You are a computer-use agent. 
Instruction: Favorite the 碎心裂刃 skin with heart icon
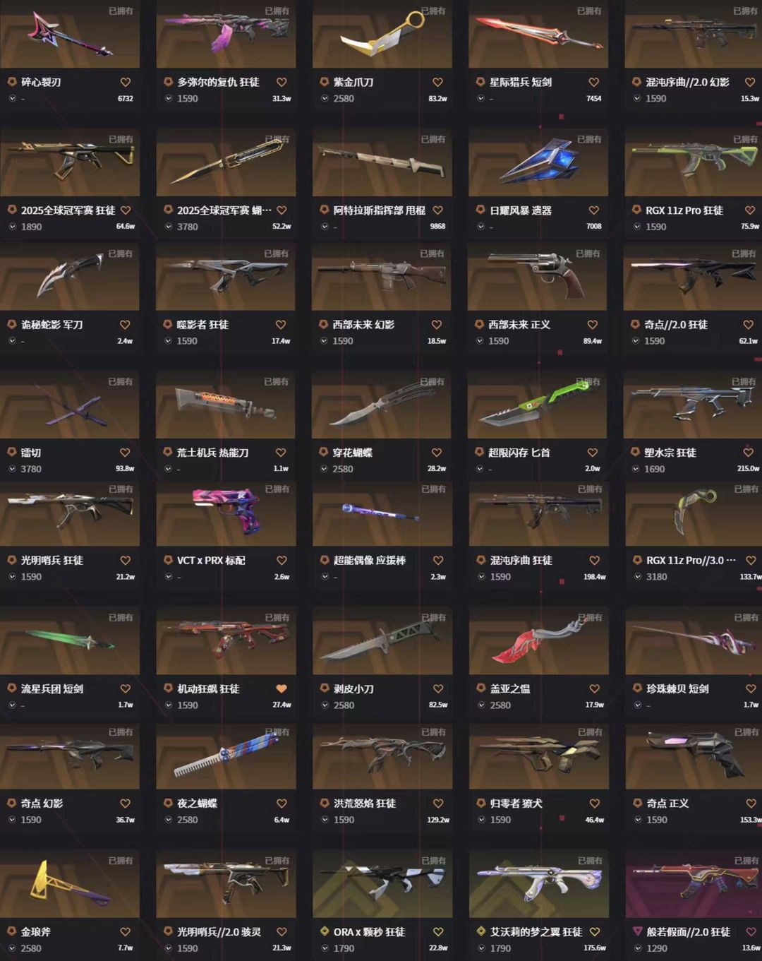(x=126, y=82)
